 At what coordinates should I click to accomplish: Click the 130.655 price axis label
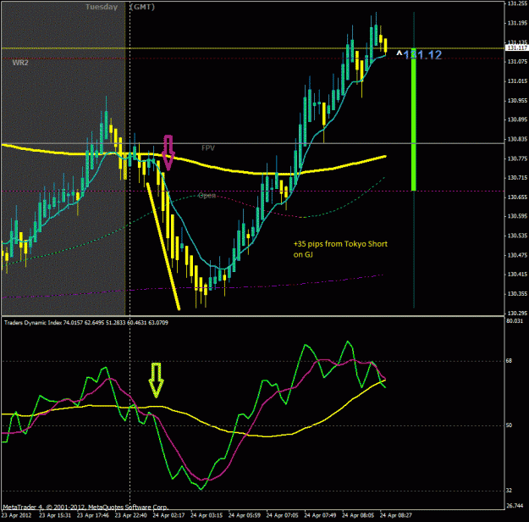pyautogui.click(x=517, y=197)
